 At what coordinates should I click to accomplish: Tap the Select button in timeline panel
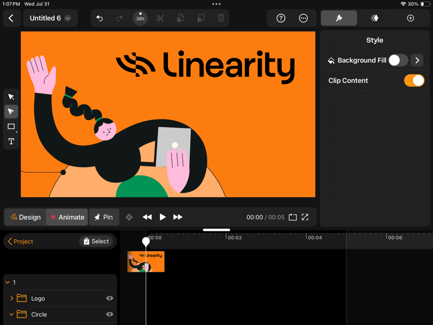pyautogui.click(x=96, y=241)
